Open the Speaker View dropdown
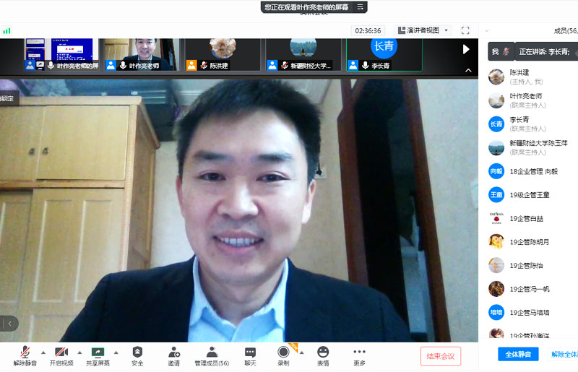This screenshot has height=372, width=578. [423, 30]
